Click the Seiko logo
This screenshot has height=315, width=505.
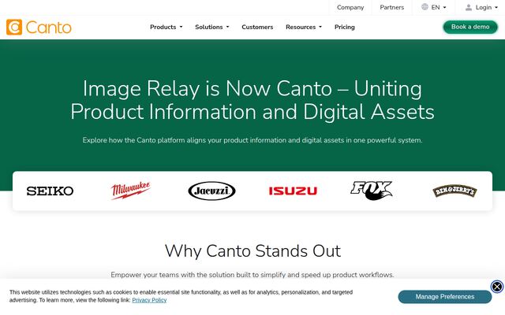(50, 191)
